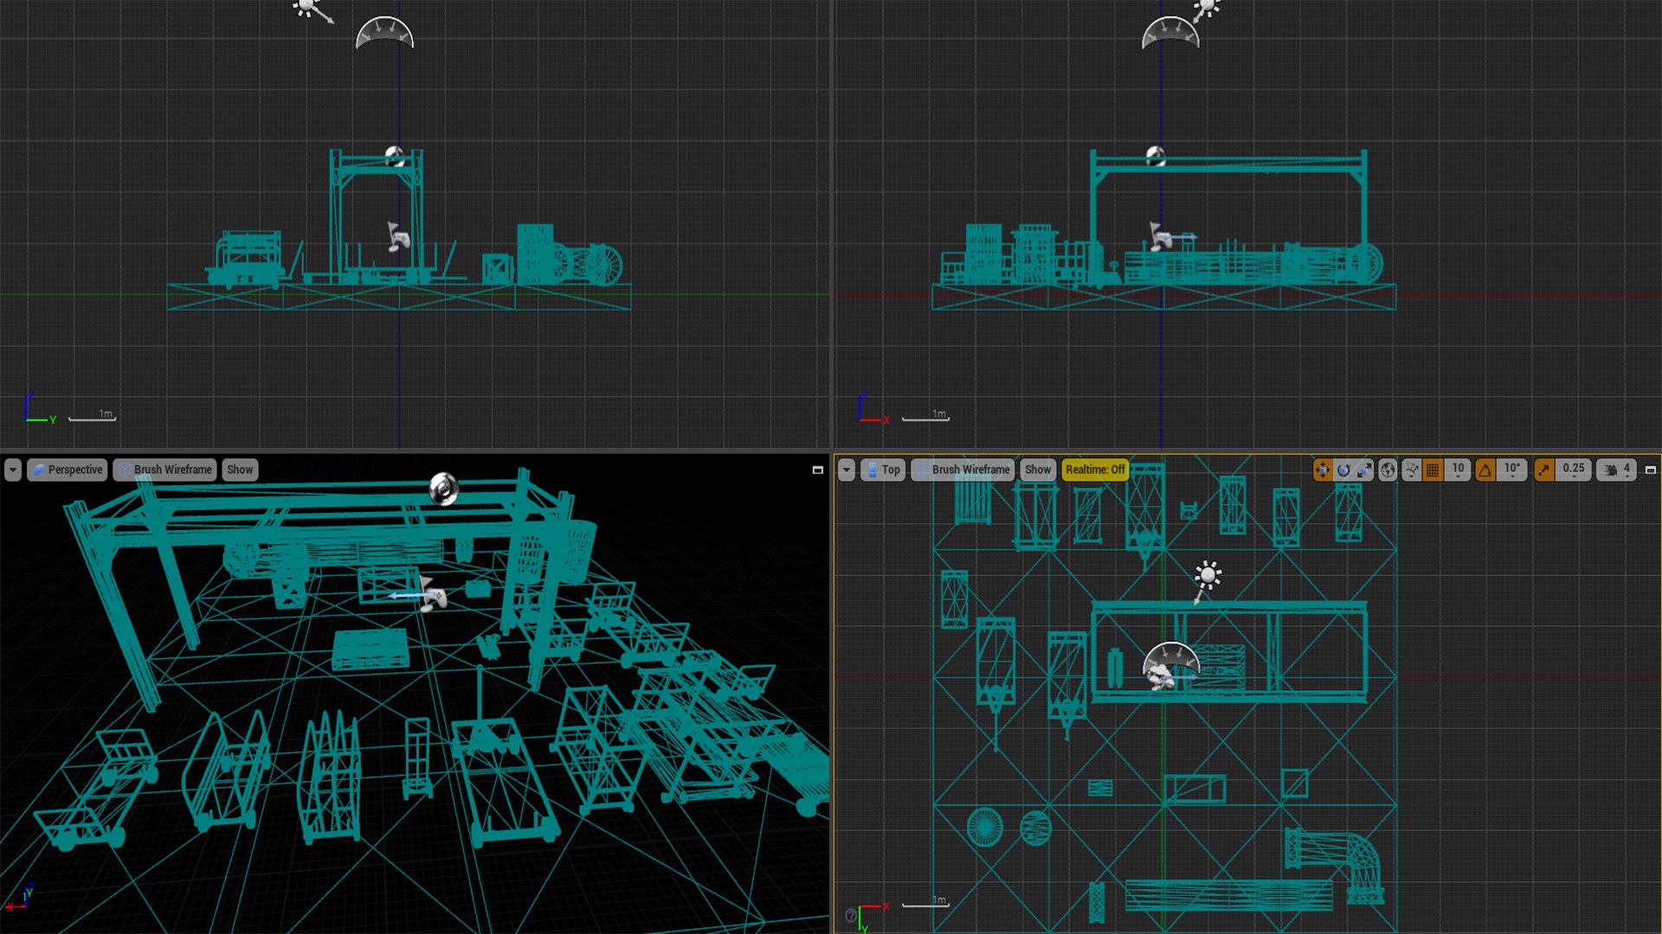Screen dimensions: 1662x934
Task: Toggle grid snapping in Top viewport
Action: pyautogui.click(x=1433, y=470)
